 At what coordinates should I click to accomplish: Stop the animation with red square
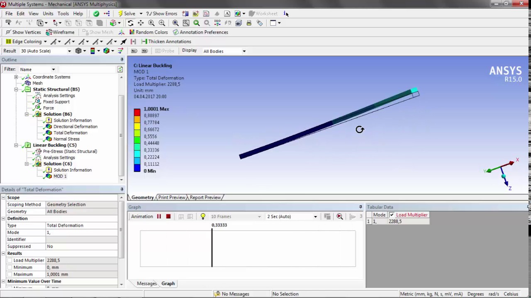coord(168,216)
